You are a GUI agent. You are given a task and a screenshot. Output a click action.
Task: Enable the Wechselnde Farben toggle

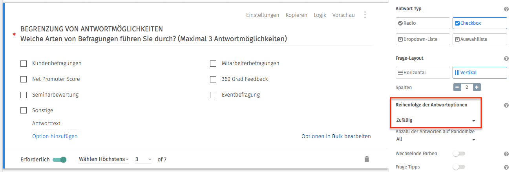click(458, 154)
